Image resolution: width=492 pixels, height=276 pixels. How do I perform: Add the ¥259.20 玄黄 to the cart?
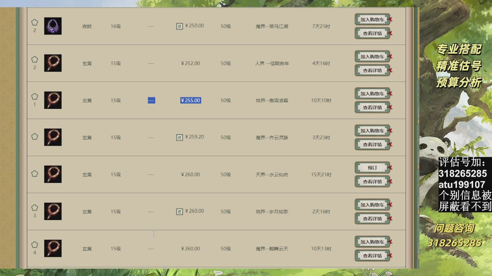pos(372,131)
